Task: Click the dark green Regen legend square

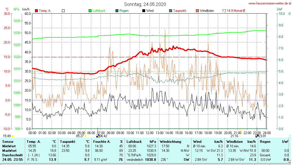Action: coord(117,11)
